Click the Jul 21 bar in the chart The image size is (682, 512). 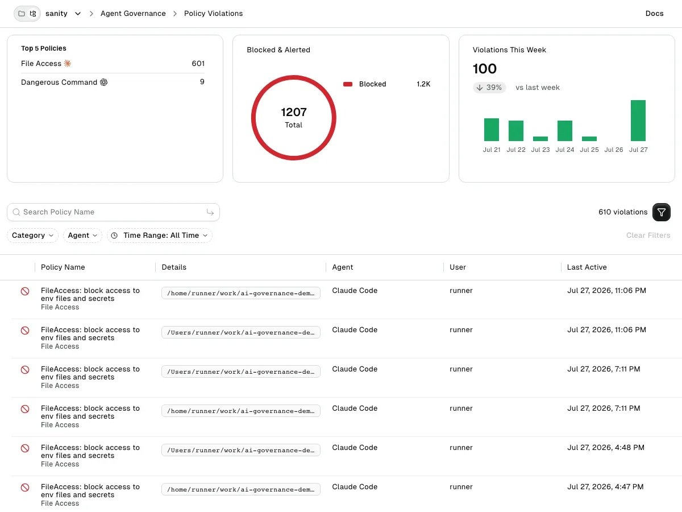coord(492,130)
